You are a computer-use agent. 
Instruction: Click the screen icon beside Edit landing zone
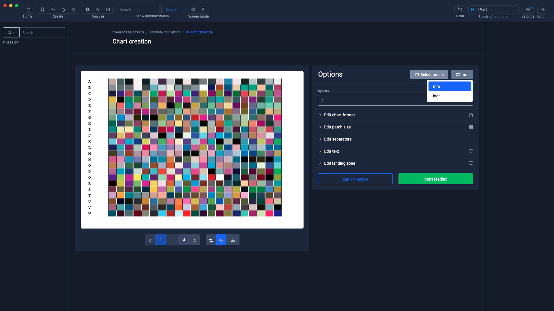tap(471, 163)
